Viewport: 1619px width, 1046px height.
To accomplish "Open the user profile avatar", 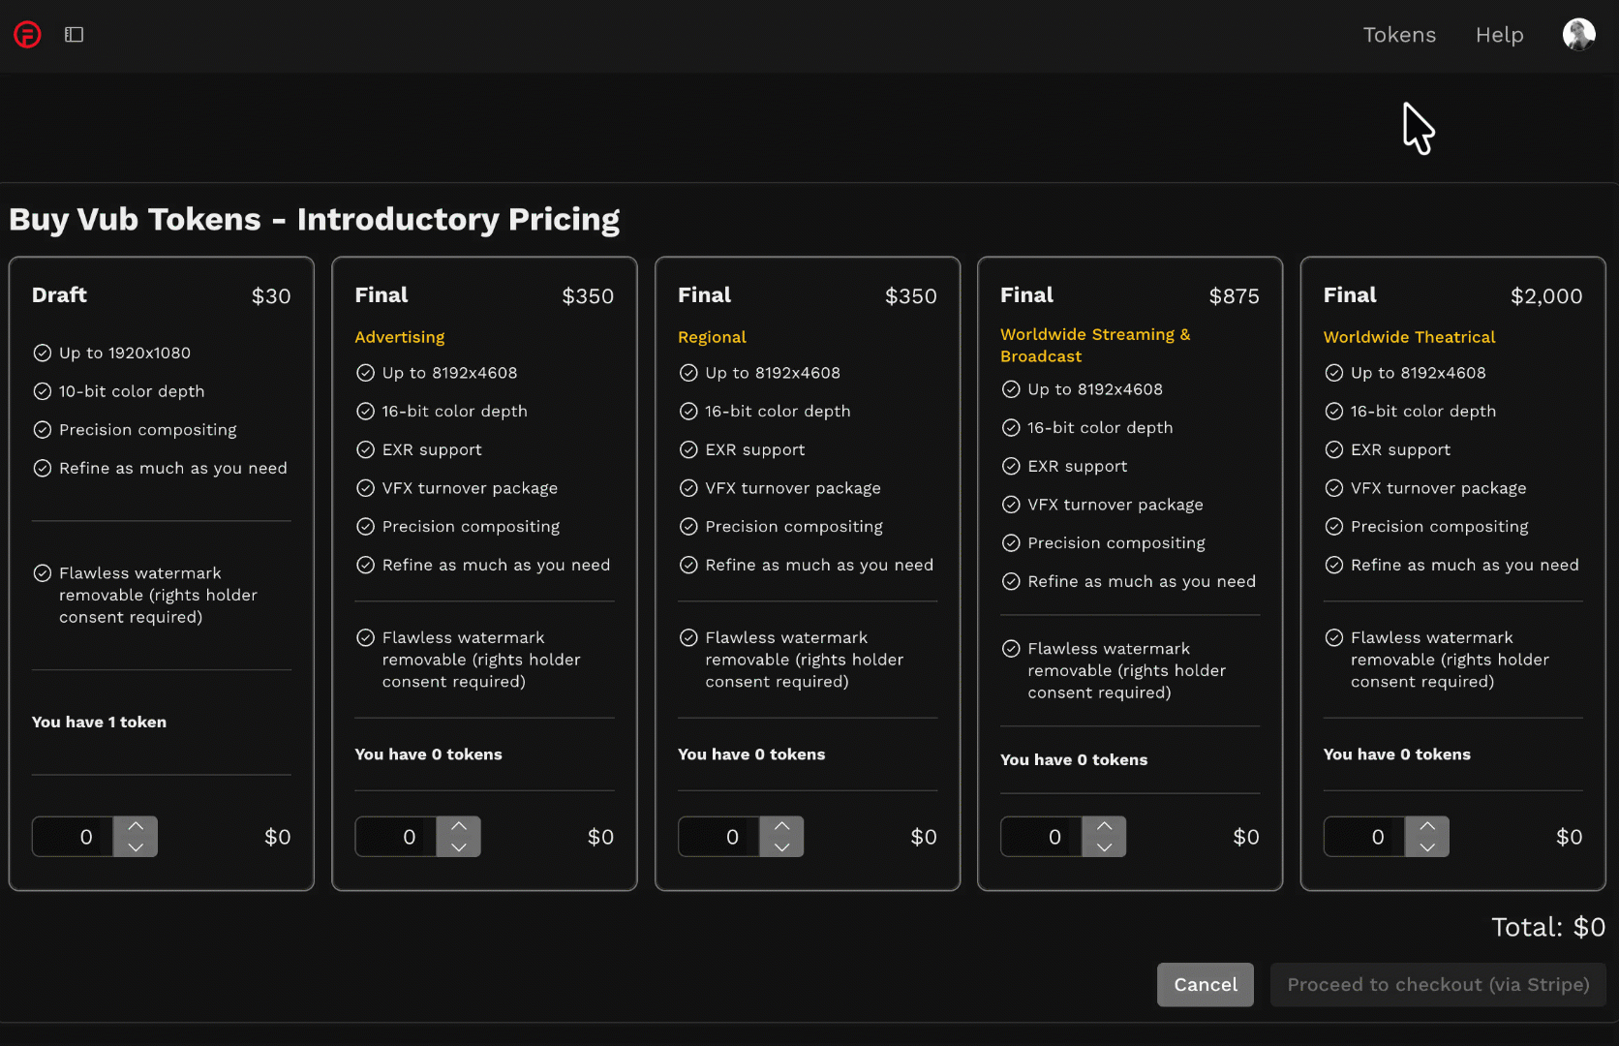I will [1578, 35].
